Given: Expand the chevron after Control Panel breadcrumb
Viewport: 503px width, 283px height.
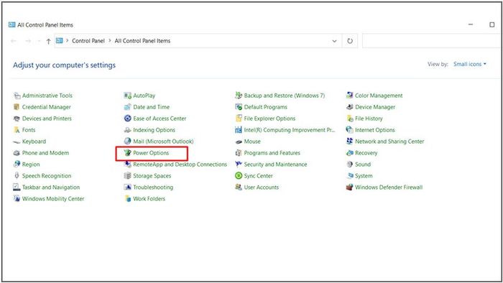Looking at the screenshot, I should (x=110, y=41).
